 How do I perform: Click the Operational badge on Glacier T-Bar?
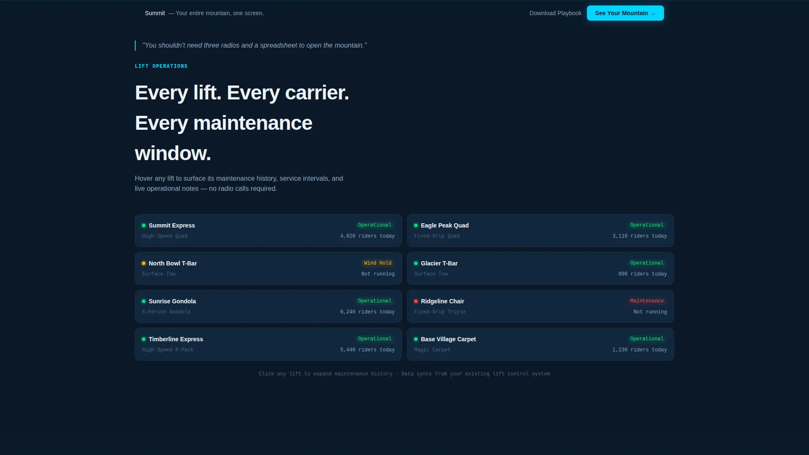pos(647,263)
